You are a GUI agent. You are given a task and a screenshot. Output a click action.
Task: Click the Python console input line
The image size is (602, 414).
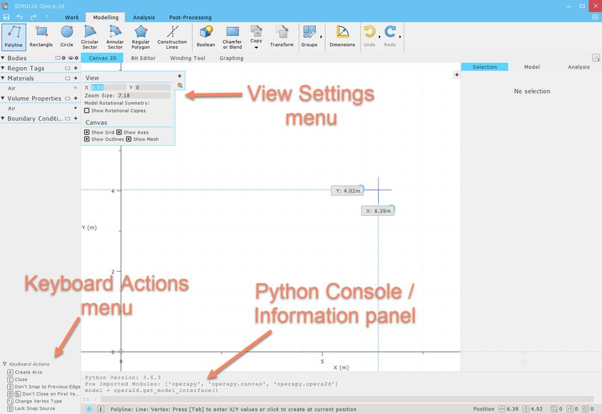(x=347, y=399)
